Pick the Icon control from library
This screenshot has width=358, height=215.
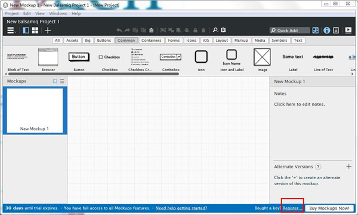201,60
